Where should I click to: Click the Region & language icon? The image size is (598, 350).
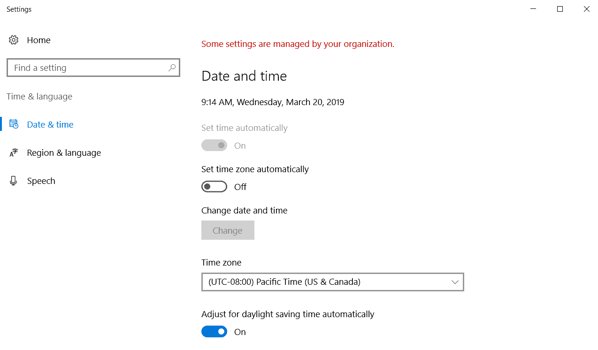click(14, 152)
